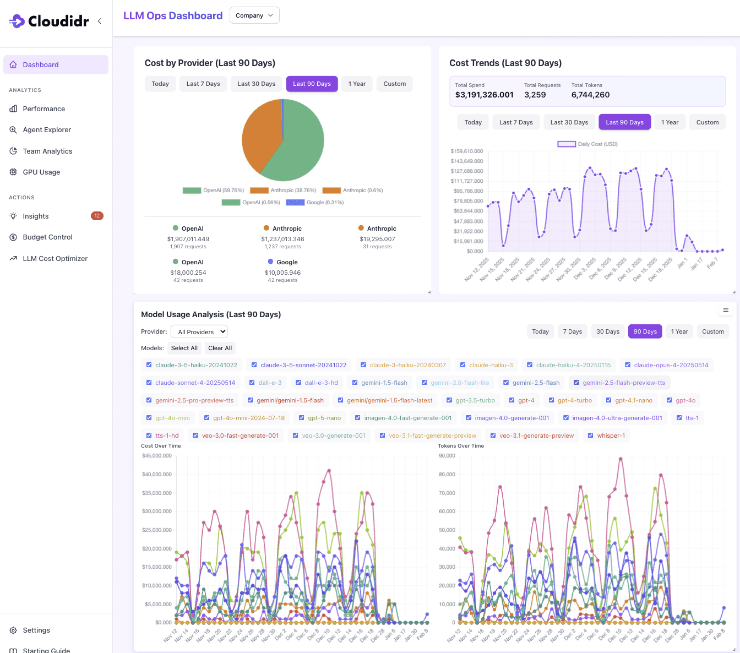The width and height of the screenshot is (740, 653).
Task: Click the Performance bar chart icon
Action: [13, 108]
